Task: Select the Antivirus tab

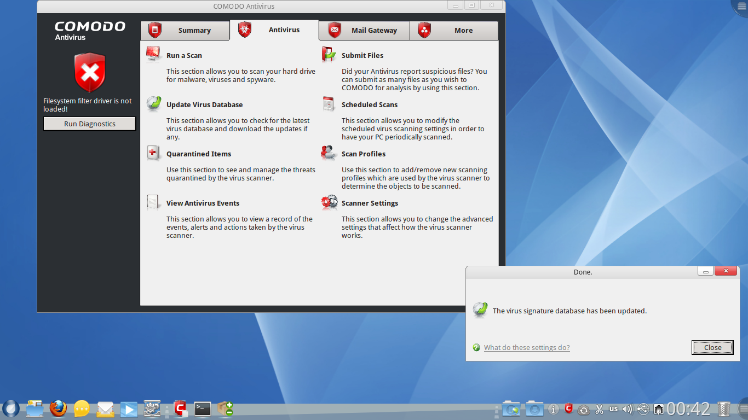Action: point(274,30)
